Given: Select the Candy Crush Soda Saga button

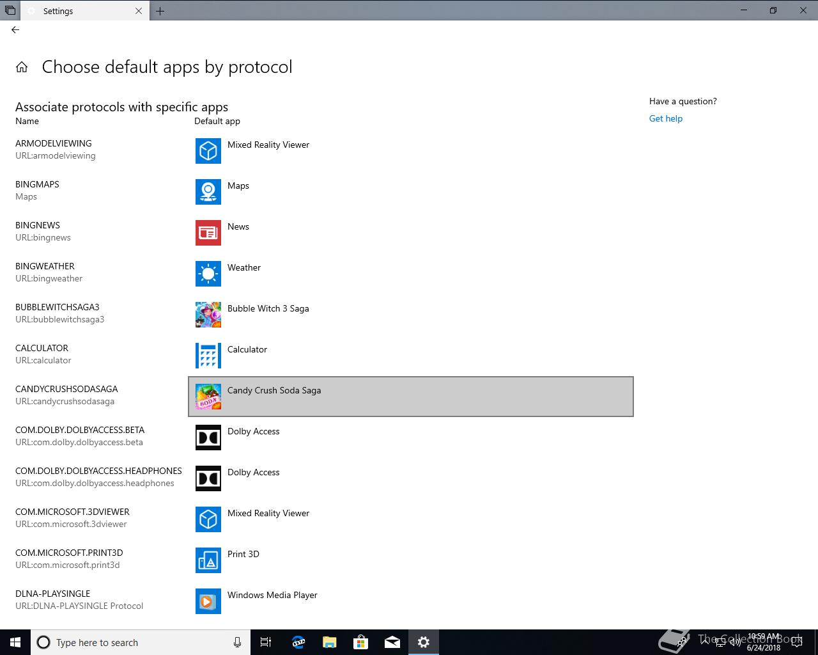Looking at the screenshot, I should pos(411,397).
